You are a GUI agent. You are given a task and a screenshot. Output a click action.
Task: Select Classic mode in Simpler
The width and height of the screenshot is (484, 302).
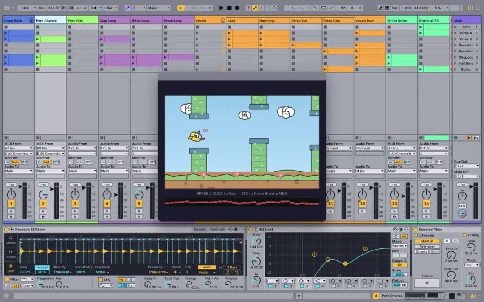click(x=11, y=240)
